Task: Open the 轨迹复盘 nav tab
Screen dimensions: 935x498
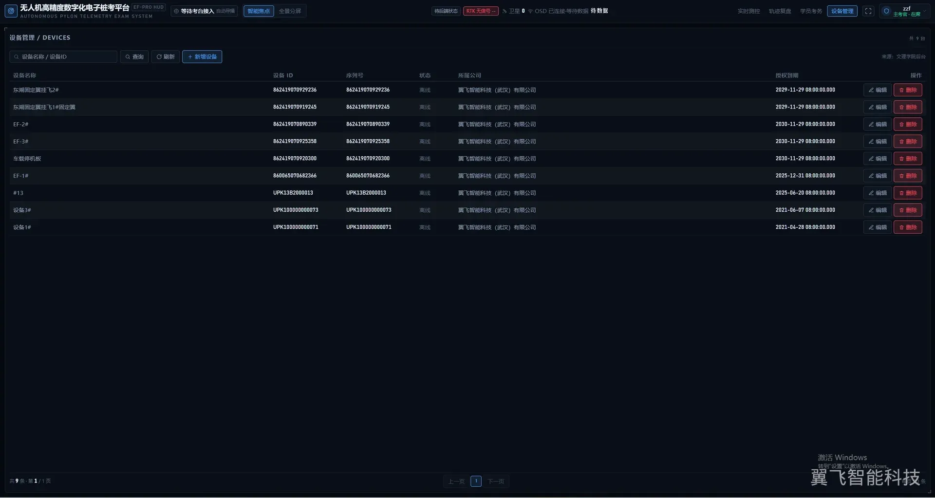Action: tap(780, 11)
